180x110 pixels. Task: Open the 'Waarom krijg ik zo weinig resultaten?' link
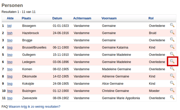pyautogui.click(x=34, y=106)
